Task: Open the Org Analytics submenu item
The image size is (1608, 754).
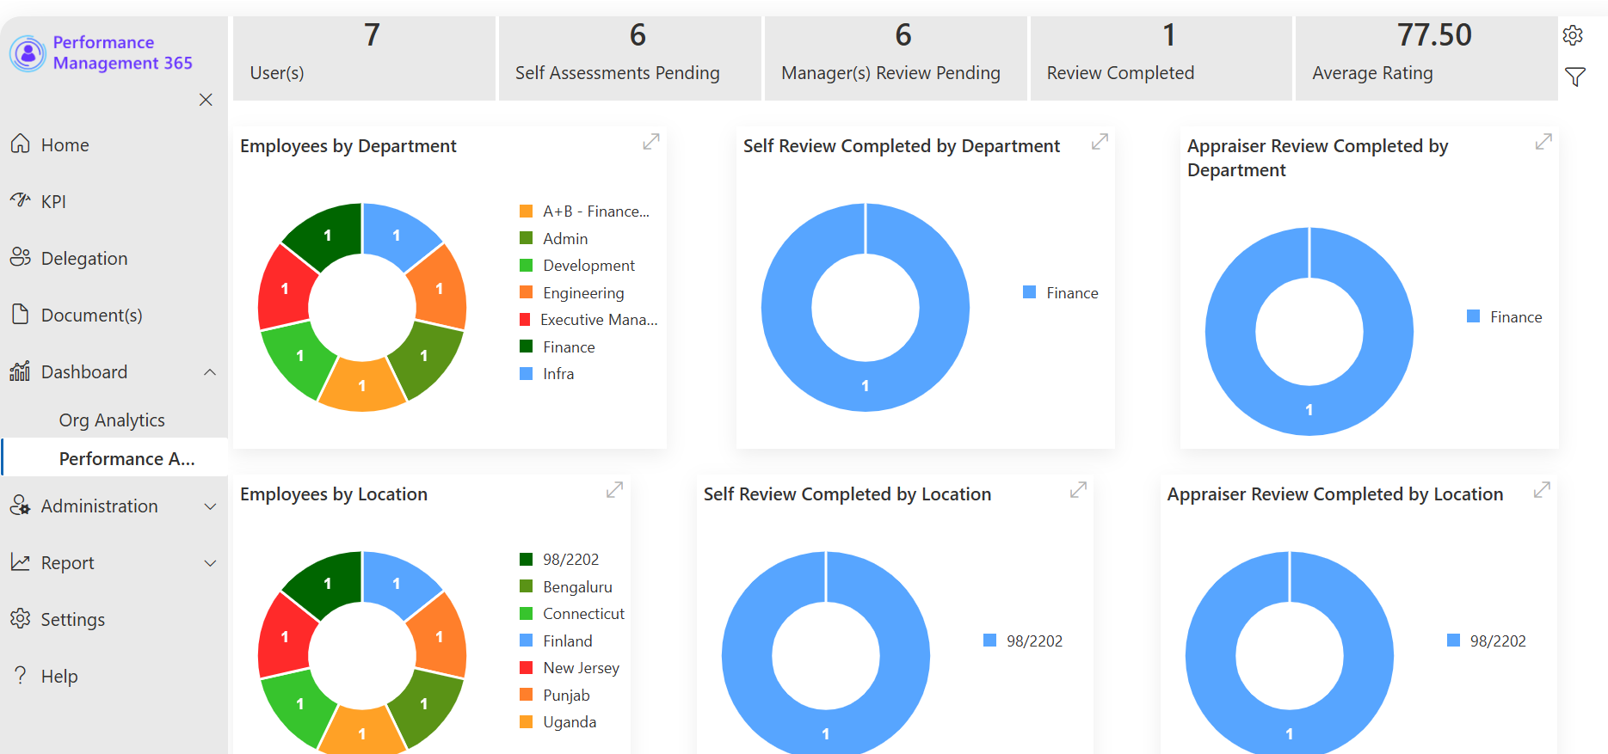Action: pos(114,420)
